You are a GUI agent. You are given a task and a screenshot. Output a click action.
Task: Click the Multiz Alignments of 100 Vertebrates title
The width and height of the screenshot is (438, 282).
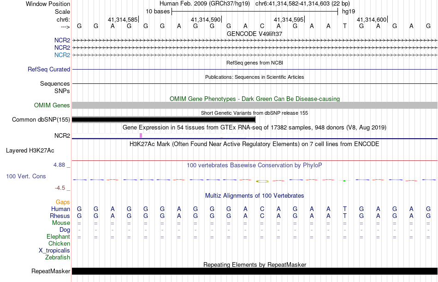tap(255, 195)
